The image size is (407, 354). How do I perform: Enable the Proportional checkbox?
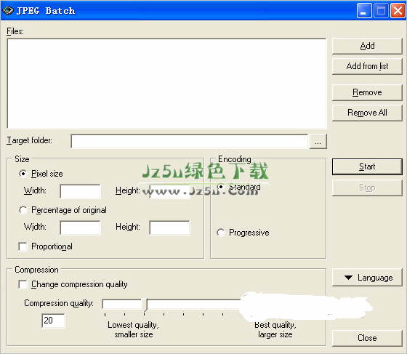point(23,246)
